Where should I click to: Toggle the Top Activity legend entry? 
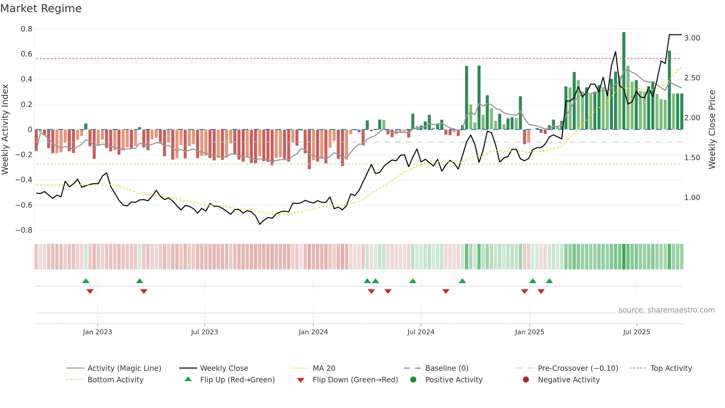661,368
